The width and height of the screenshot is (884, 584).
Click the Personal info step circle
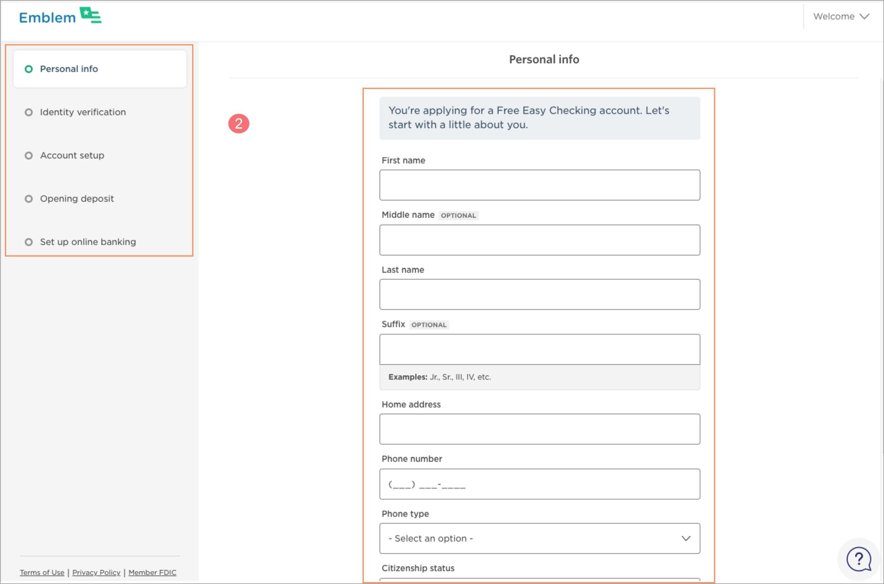(x=29, y=69)
